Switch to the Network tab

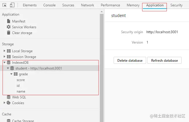(x=87, y=5)
